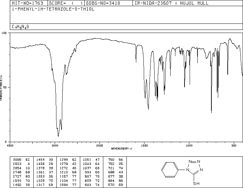Click the IR-NIDA-23607 : NUJOL MULL label
Screen dimensions: 243x188
172,3
